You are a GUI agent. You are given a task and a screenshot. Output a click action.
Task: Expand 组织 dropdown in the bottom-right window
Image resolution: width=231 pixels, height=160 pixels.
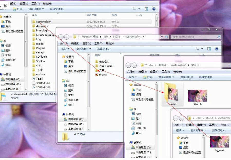tap(180, 130)
